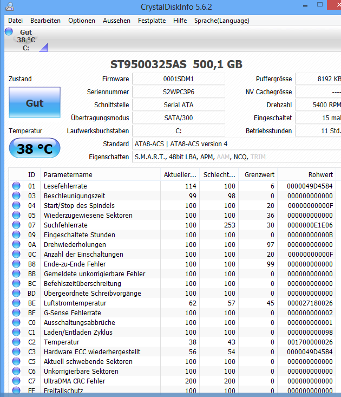Maximize the CrystalDiskInfo window

point(320,4)
